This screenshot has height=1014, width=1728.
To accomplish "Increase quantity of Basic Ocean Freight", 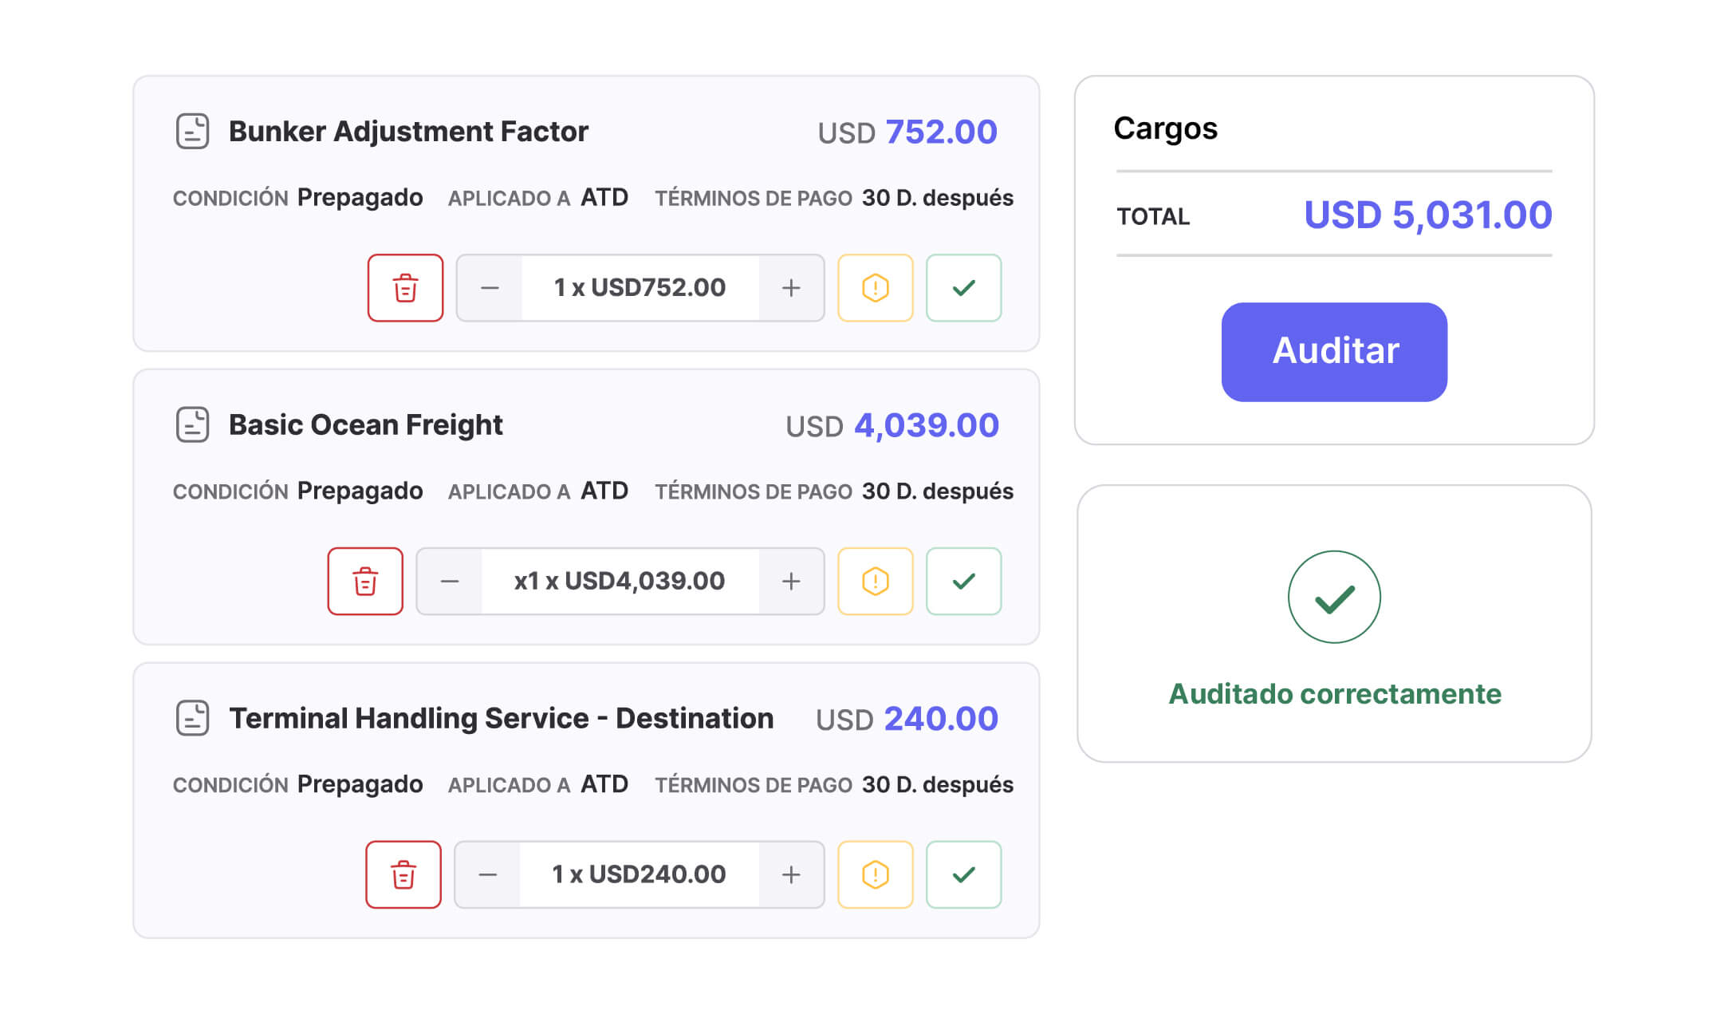I will [x=791, y=582].
